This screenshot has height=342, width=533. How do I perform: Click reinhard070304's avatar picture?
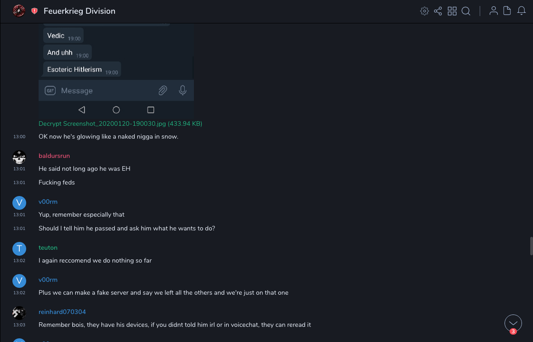pos(19,313)
